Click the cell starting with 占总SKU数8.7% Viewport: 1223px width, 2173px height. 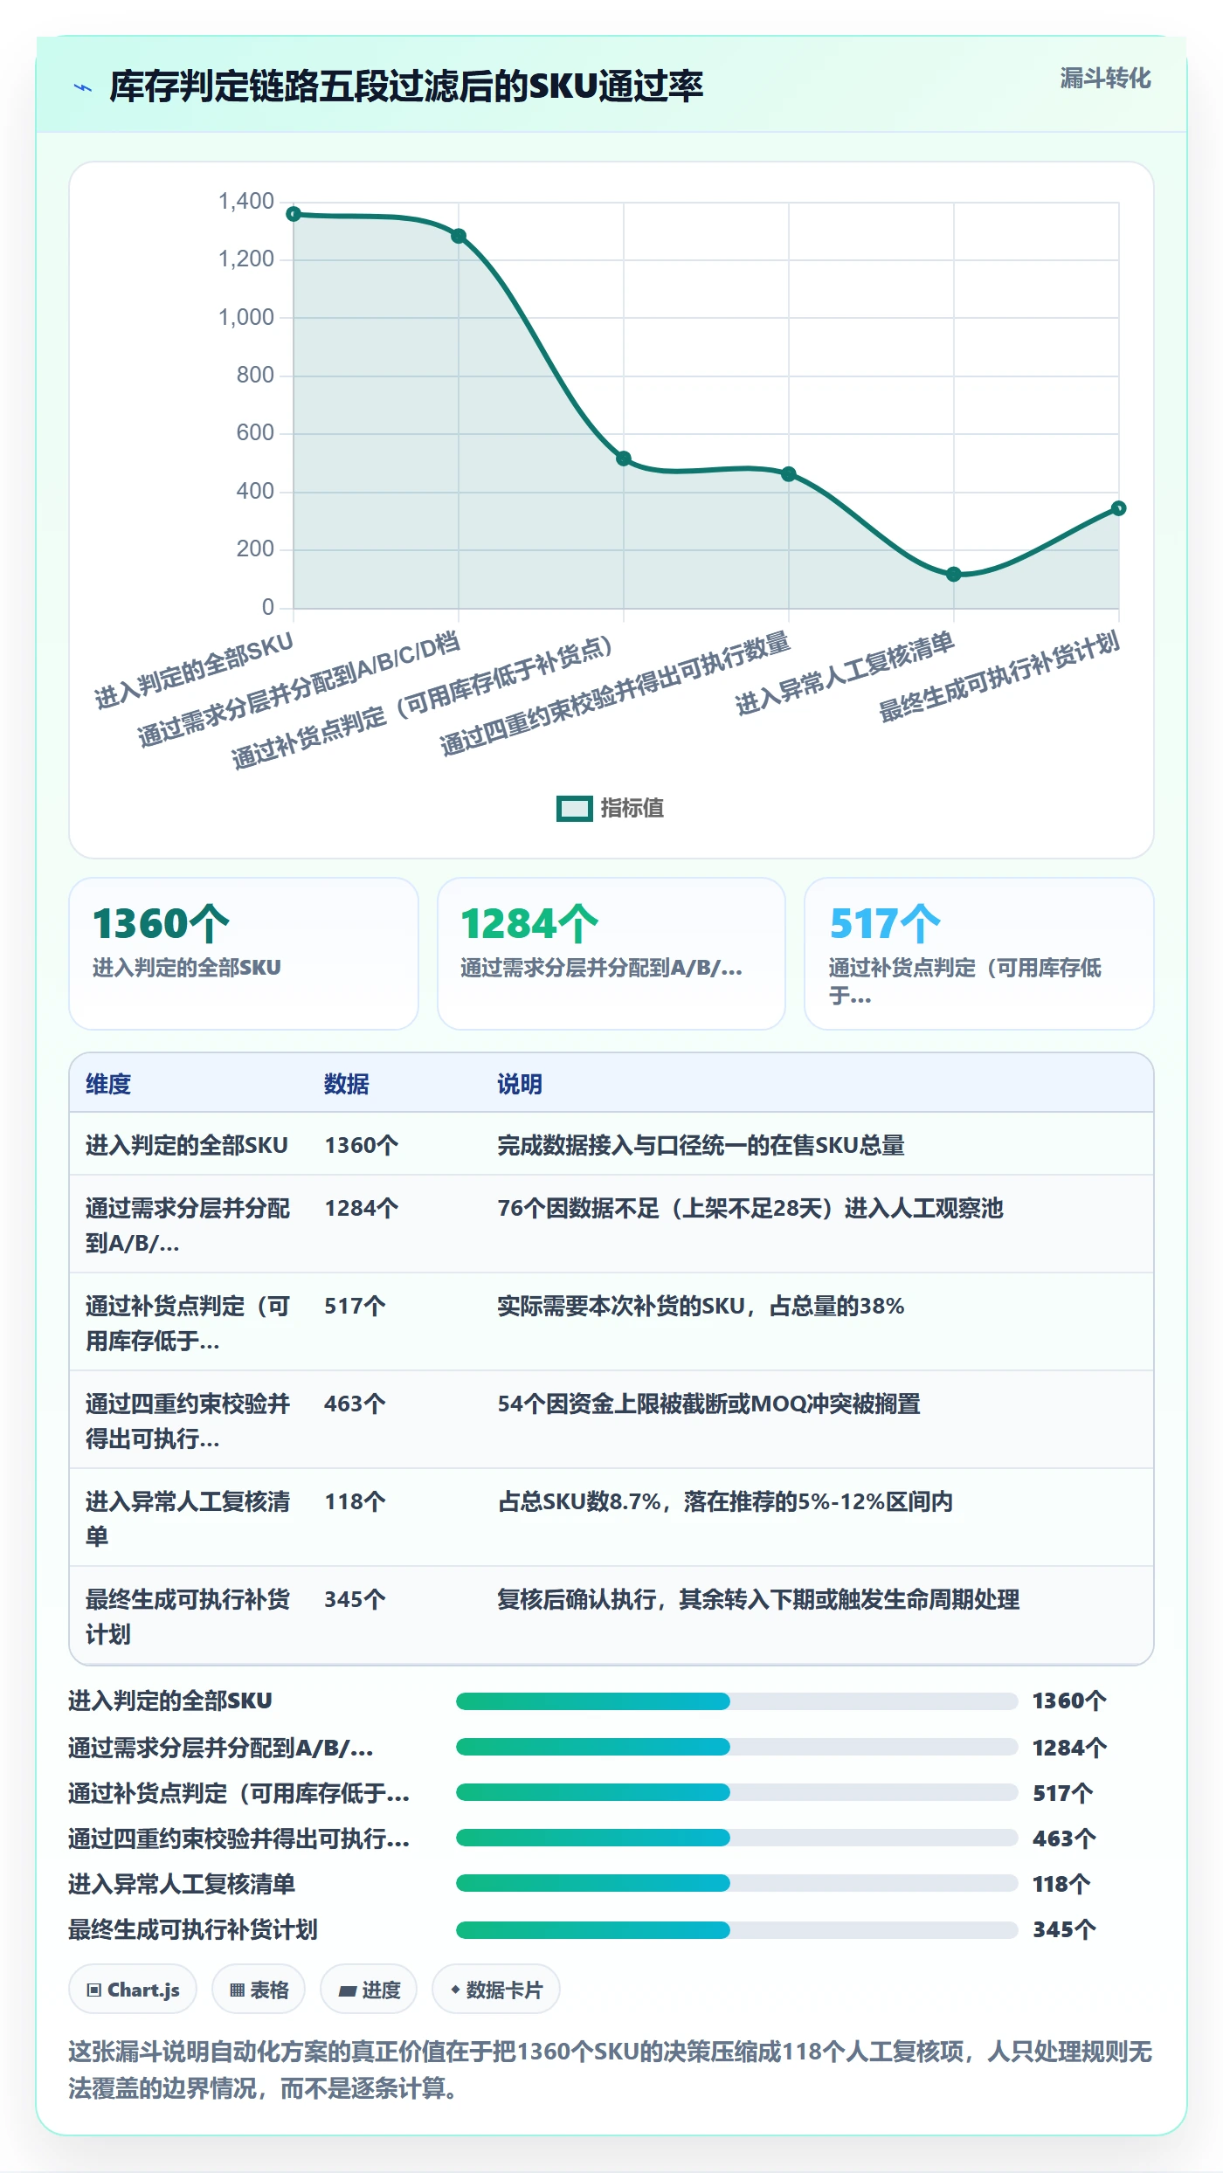pyautogui.click(x=725, y=1501)
